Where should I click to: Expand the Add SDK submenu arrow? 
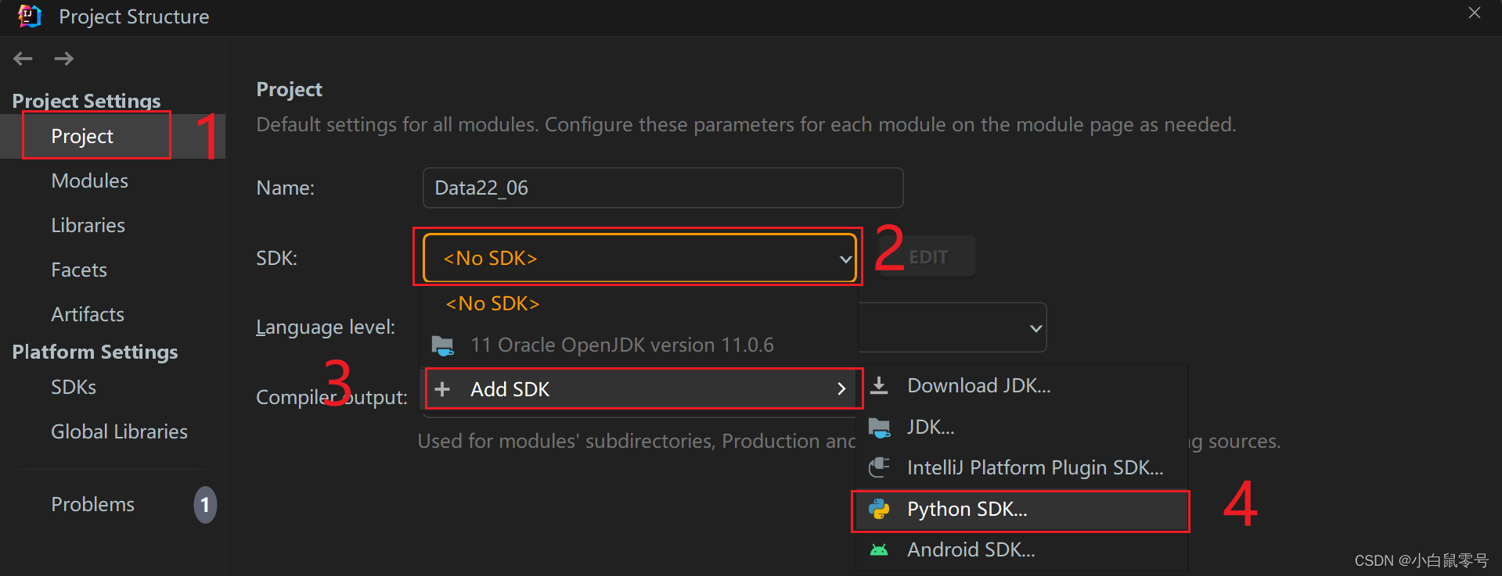pos(841,389)
